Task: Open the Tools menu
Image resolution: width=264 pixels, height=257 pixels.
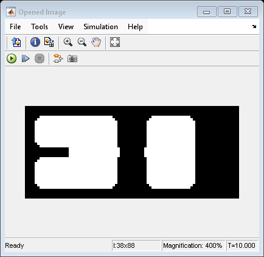Action: [40, 27]
